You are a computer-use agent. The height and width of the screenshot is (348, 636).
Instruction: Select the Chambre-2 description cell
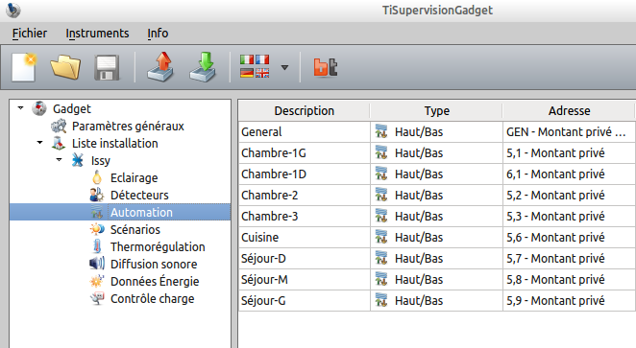(x=305, y=195)
